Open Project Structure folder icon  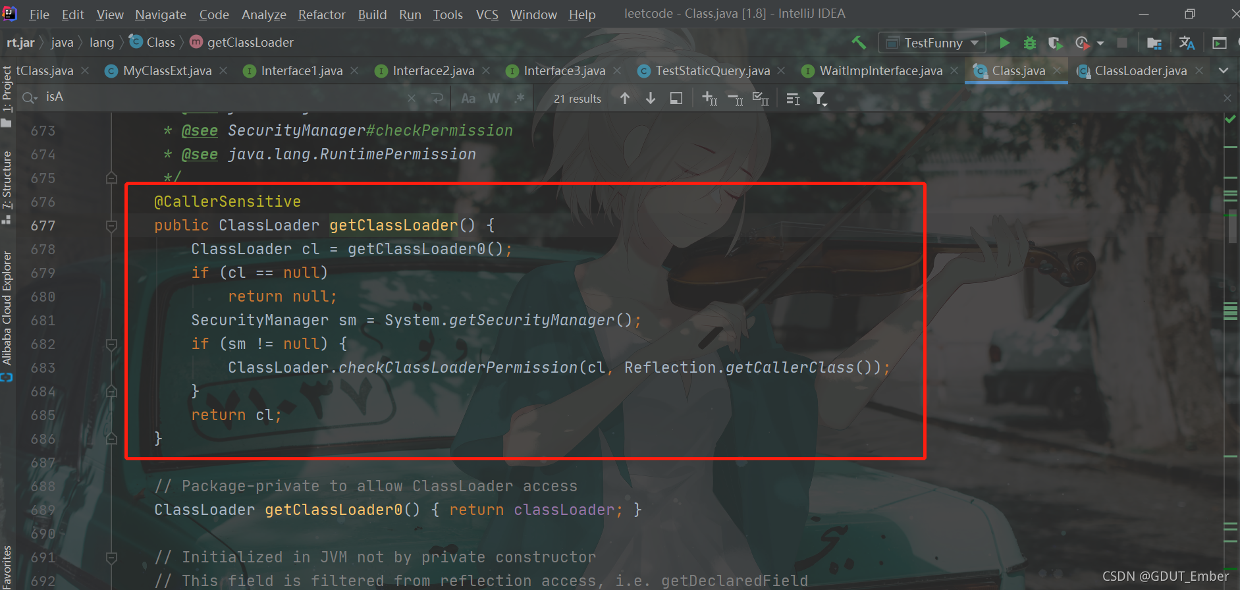[1154, 43]
